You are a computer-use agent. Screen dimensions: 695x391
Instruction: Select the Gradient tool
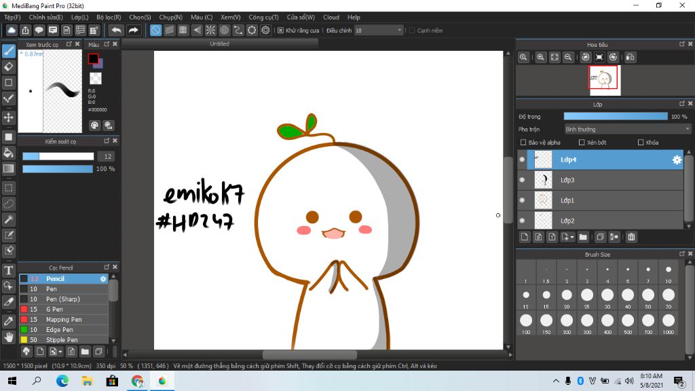[x=9, y=168]
